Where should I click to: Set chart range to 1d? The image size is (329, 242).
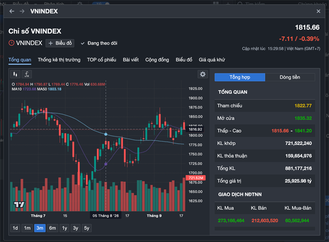(16, 228)
